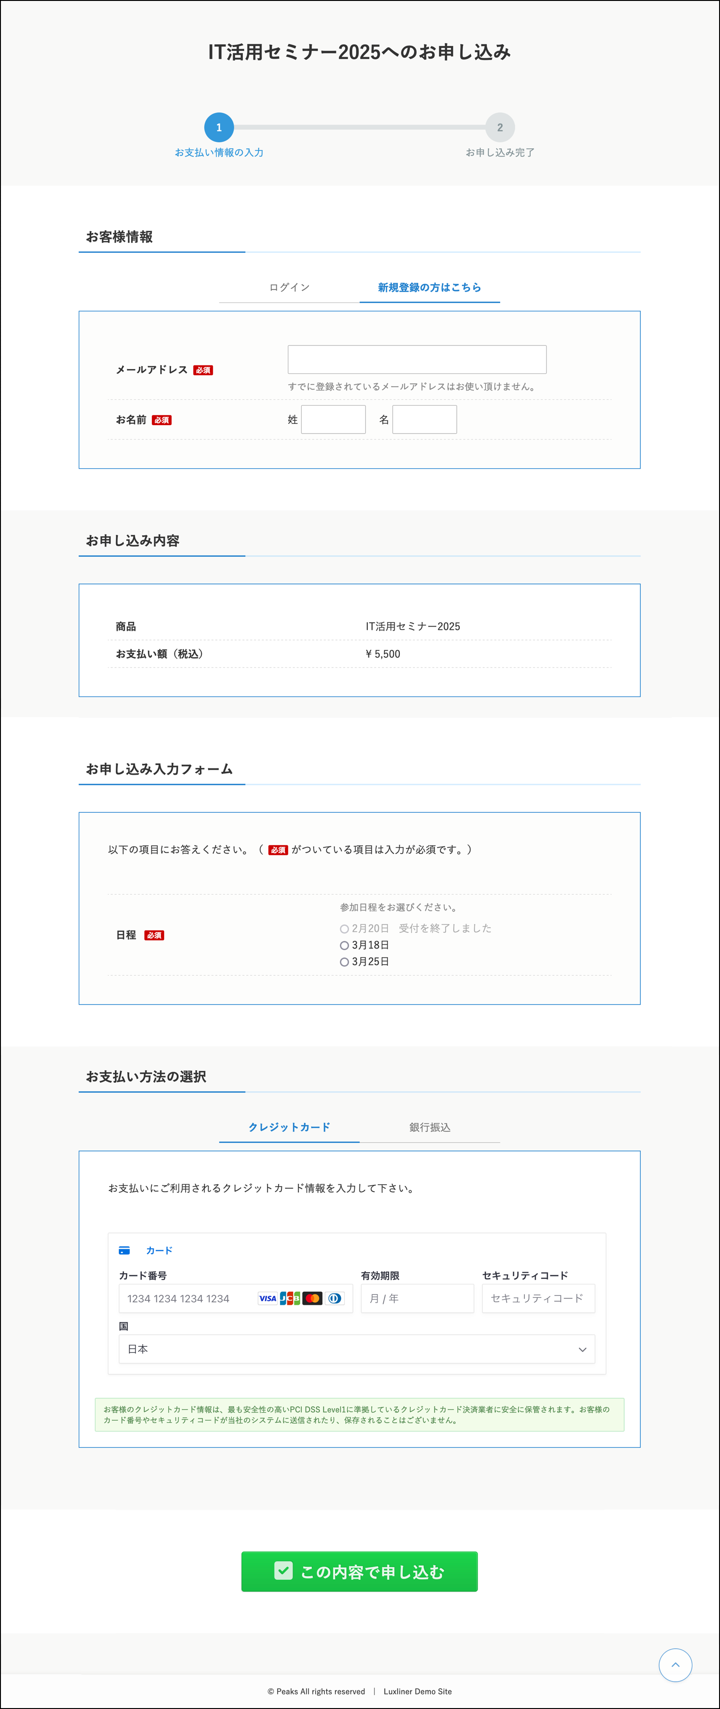Click the セキュリティコード input field

[x=538, y=1298]
